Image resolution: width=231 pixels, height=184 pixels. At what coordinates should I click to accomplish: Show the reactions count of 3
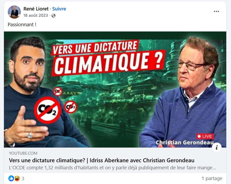[23, 179]
